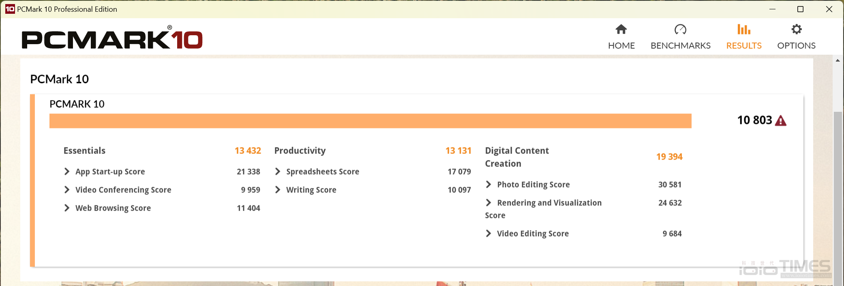
Task: Click the scroll up arrow on scrollbar
Action: [838, 60]
